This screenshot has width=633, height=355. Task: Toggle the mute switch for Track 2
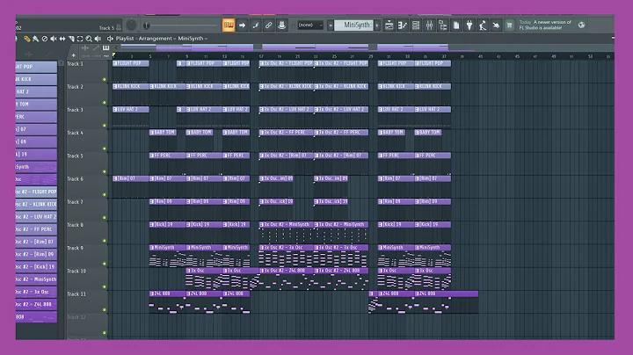coord(105,103)
